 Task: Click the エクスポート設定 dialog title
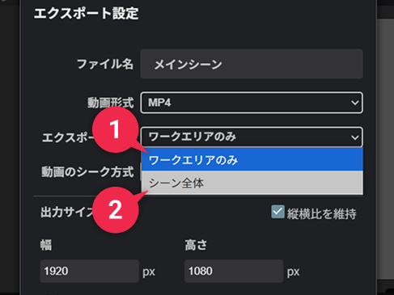point(87,14)
